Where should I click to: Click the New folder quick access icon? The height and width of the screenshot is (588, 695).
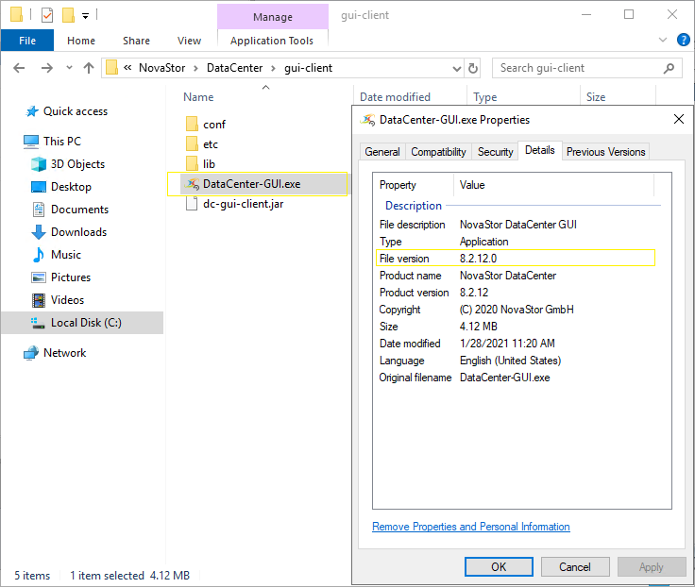coord(68,15)
